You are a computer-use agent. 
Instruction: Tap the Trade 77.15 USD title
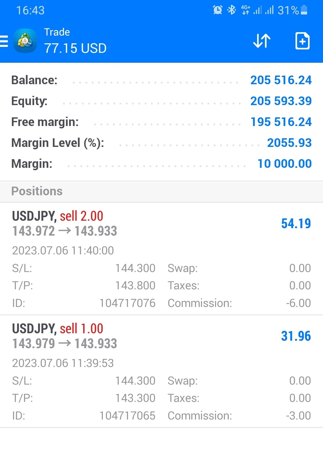(x=75, y=41)
